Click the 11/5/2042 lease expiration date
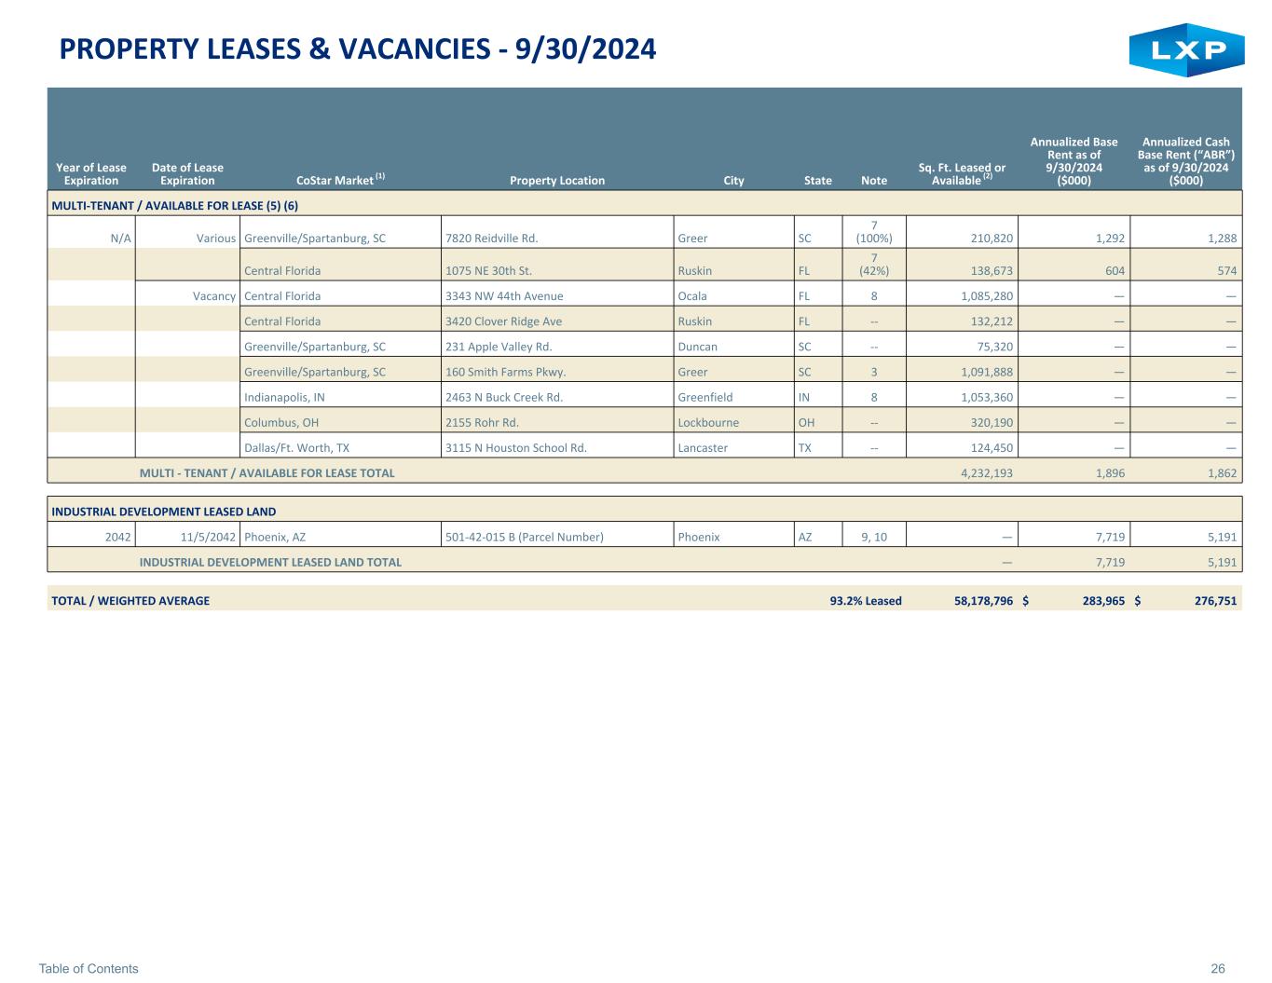Viewport: 1272px width, 983px height. 210,537
